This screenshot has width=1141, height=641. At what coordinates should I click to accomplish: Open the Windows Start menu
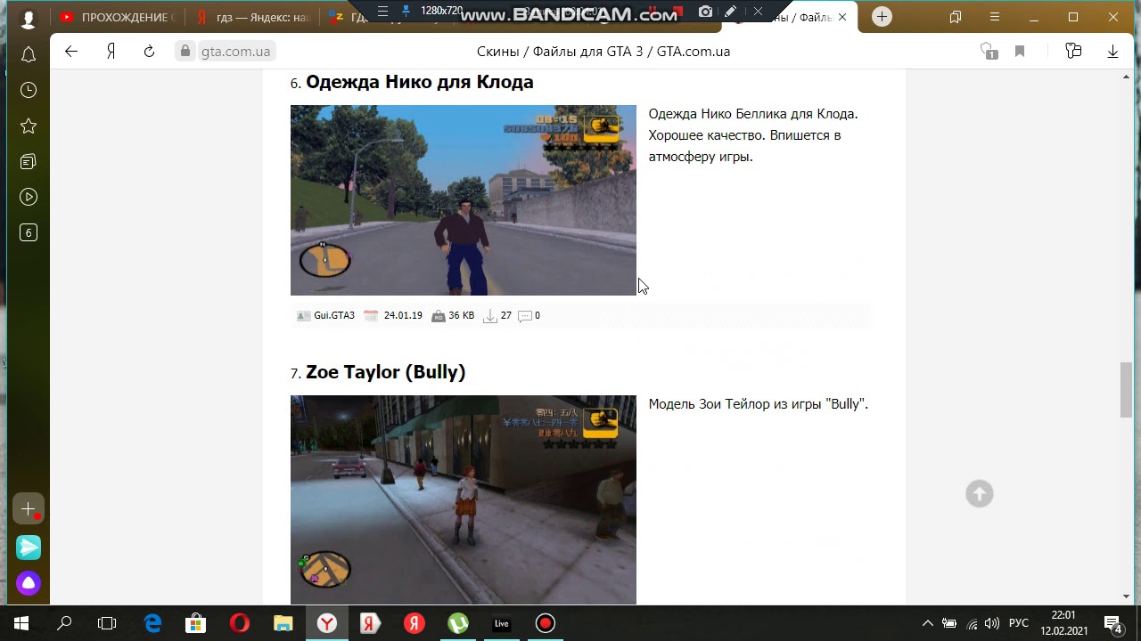coord(21,623)
